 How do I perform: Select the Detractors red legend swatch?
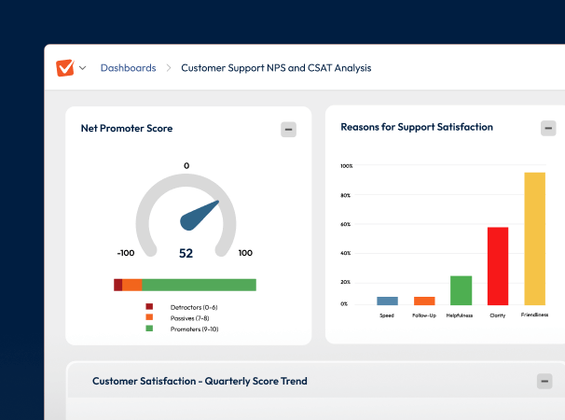pyautogui.click(x=149, y=307)
